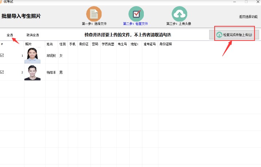Click the 身份证照 column header
261x167 pixels.
(166, 44)
